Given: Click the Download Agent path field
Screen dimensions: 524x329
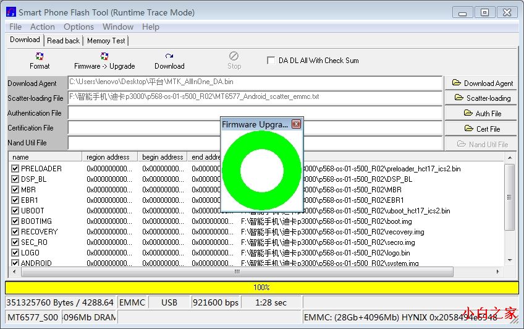Looking at the screenshot, I should click(255, 83).
